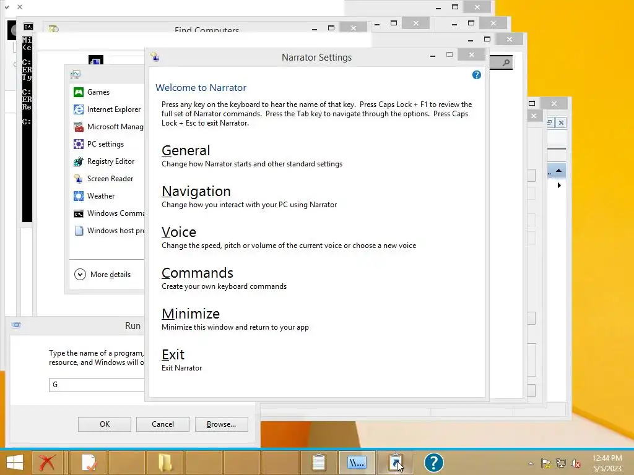Click the Command Prompt window title icon
This screenshot has height=475, width=634.
28,27
